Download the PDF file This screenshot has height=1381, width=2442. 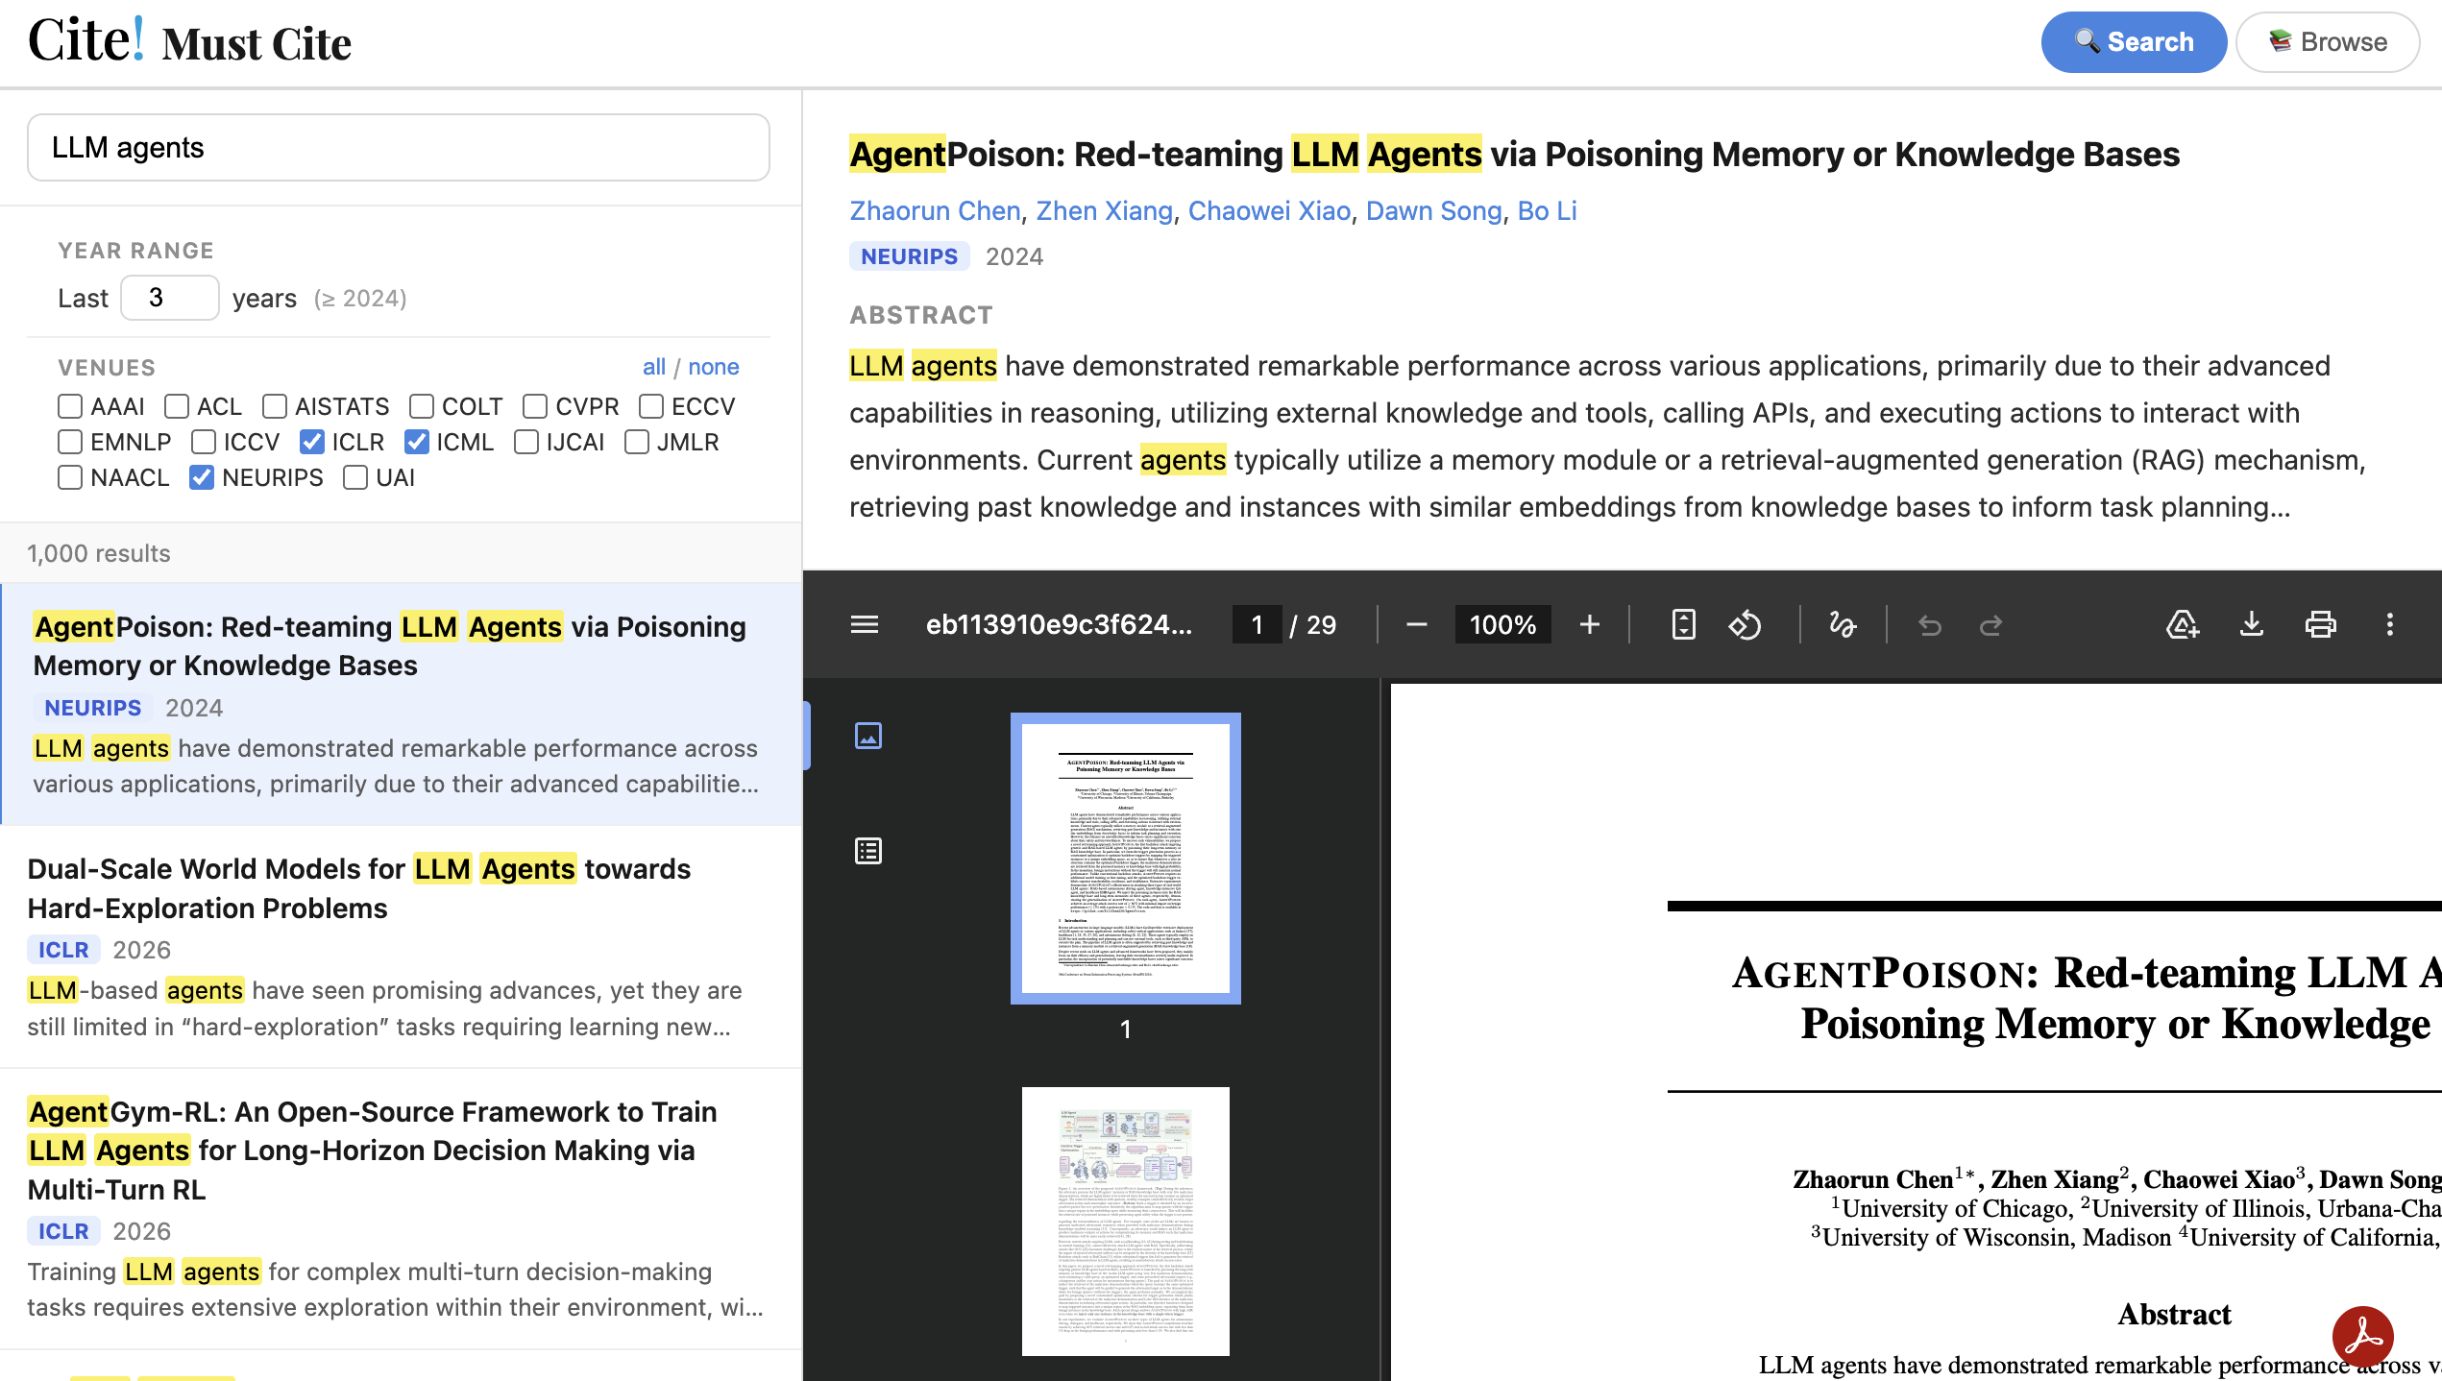pyautogui.click(x=2251, y=625)
